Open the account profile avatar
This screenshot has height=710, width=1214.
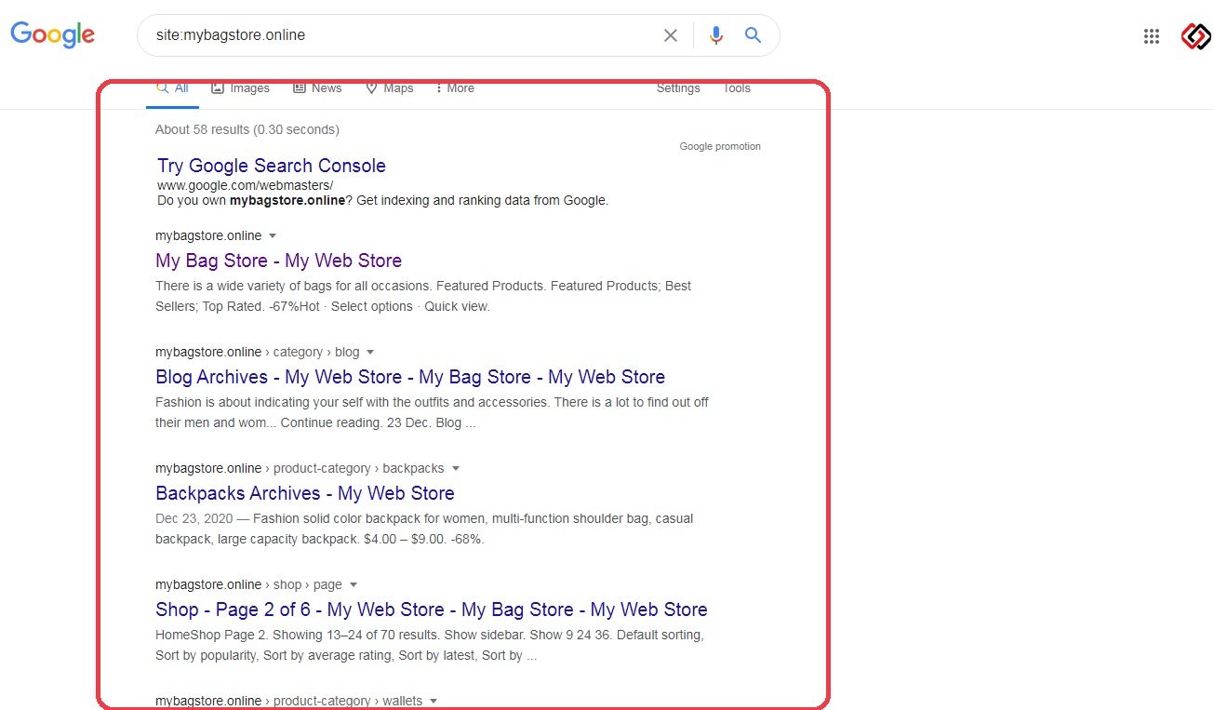coord(1196,36)
